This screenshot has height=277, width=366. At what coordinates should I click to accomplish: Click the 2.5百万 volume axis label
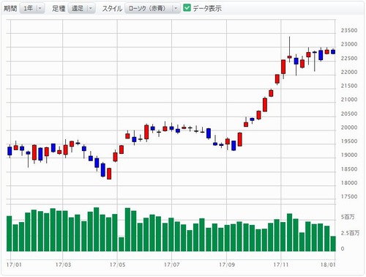pos(350,233)
